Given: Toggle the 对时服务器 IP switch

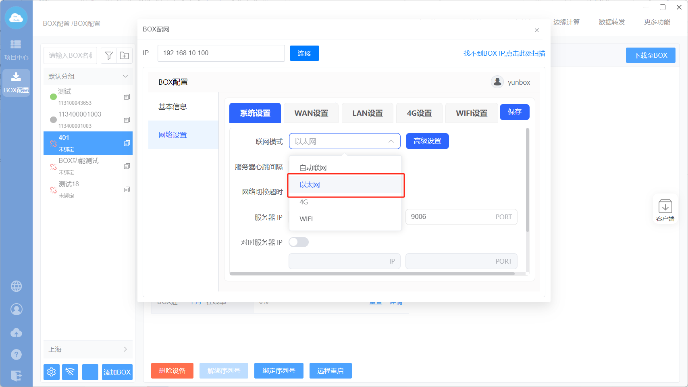Looking at the screenshot, I should (x=299, y=242).
